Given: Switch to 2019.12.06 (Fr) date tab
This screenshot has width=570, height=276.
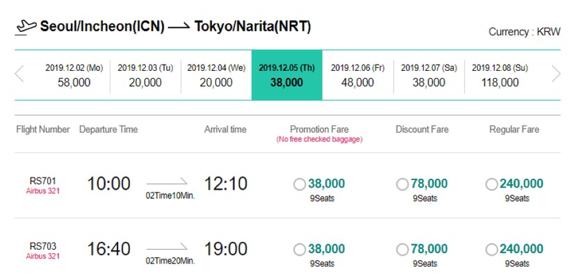Looking at the screenshot, I should coord(358,75).
